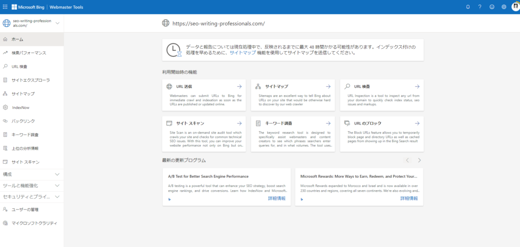Click the A/B Test for Better Search article title
Viewport: 520px width, 247px height.
[x=208, y=176]
